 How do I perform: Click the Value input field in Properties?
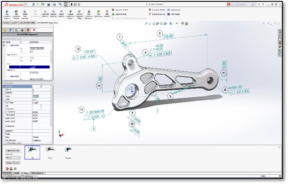(x=41, y=96)
